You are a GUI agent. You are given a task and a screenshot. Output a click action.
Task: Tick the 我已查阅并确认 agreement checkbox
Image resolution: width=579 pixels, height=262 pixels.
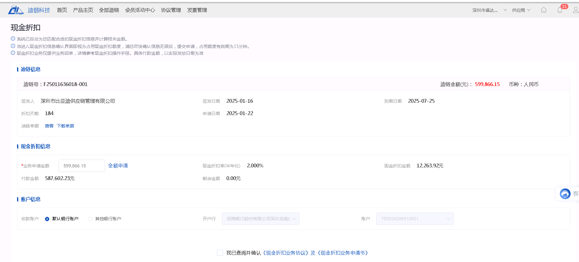point(220,253)
